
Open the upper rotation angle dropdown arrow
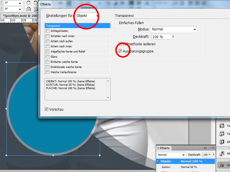[x=20, y=3]
